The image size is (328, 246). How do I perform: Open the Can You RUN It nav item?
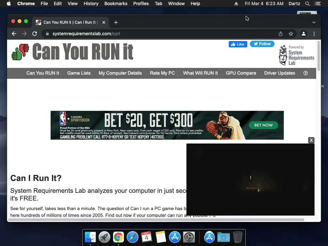[43, 73]
